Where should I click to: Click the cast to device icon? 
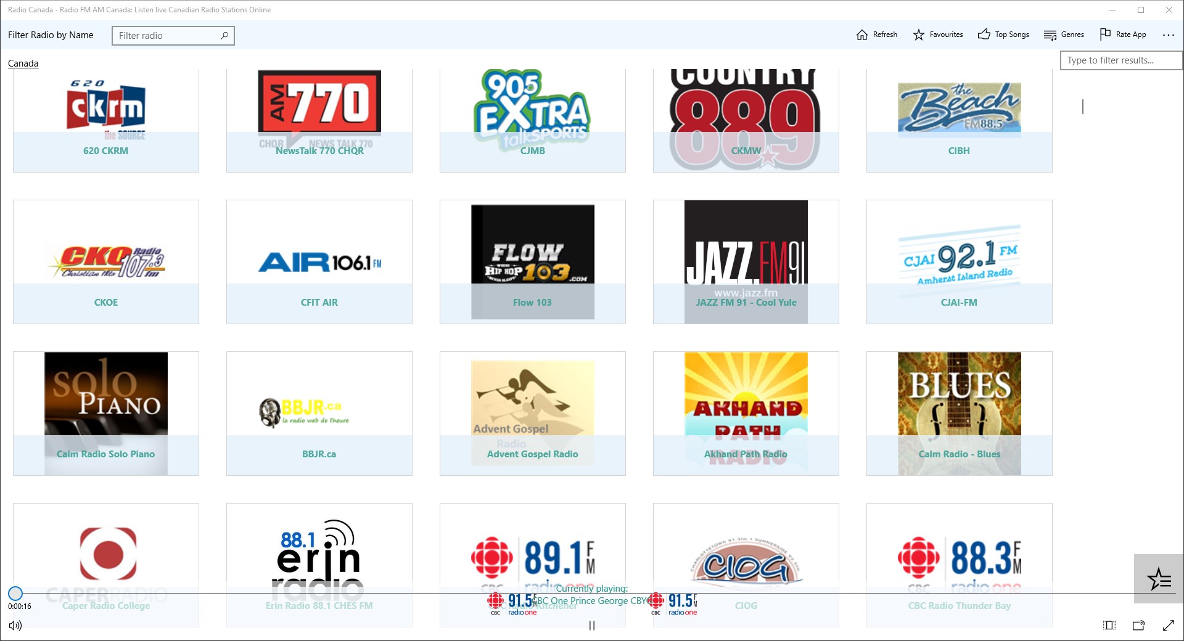(1139, 626)
